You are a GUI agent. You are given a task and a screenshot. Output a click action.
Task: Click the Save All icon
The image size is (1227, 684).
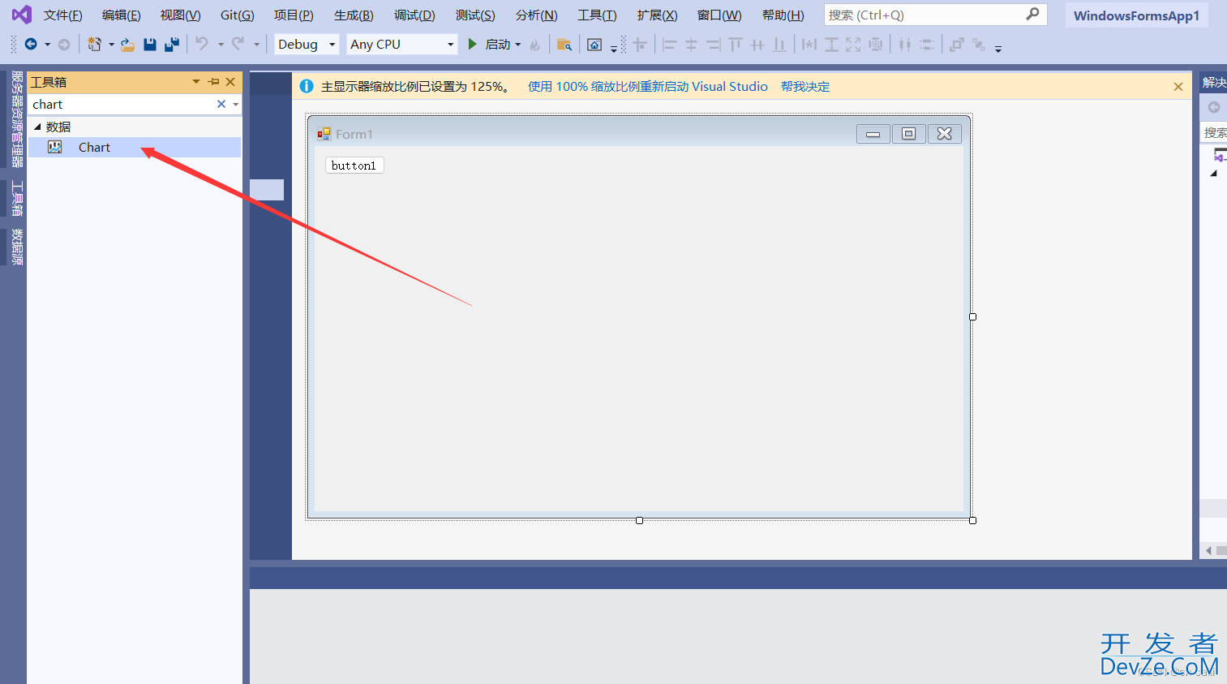coord(172,45)
